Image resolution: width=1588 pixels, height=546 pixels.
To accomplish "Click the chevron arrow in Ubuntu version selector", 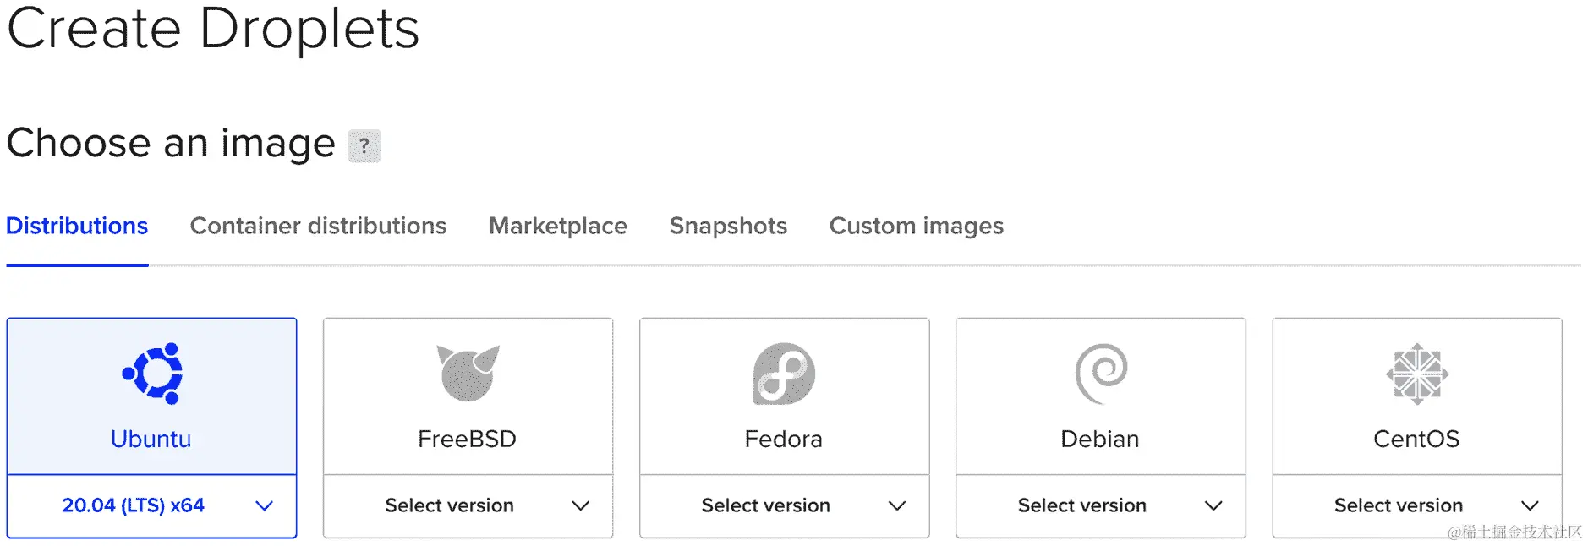I will click(x=264, y=505).
